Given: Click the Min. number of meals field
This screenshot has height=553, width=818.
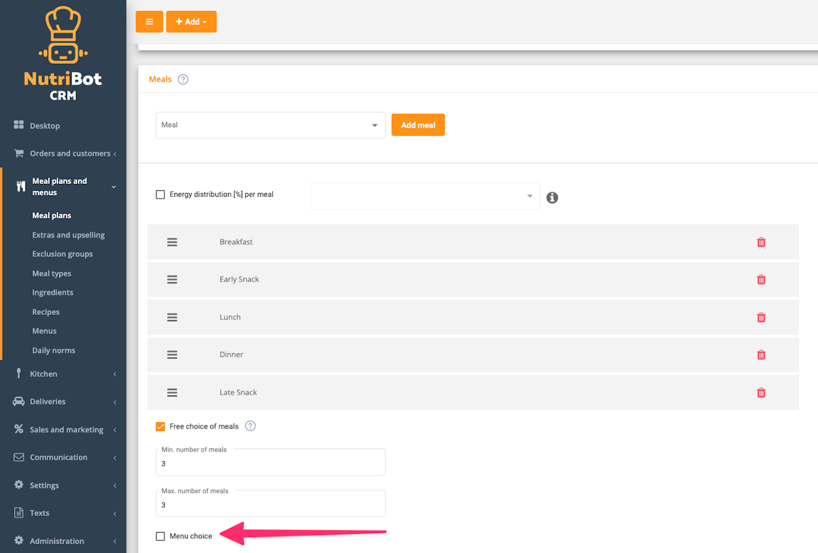Looking at the screenshot, I should [x=270, y=464].
